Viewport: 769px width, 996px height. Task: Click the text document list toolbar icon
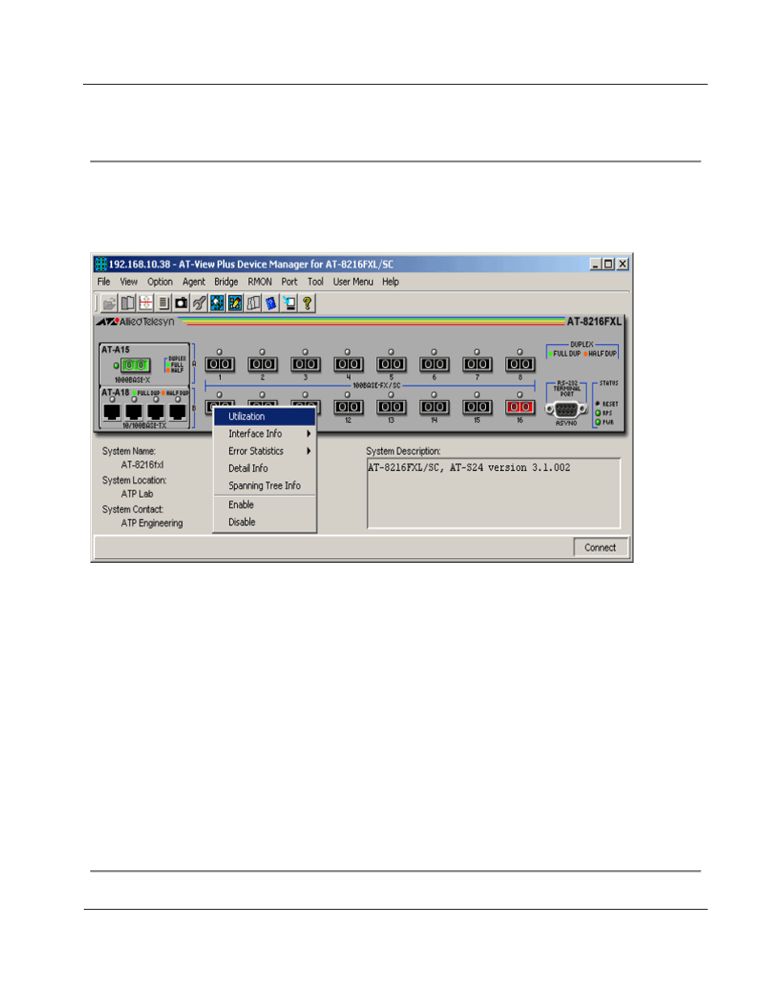click(164, 303)
